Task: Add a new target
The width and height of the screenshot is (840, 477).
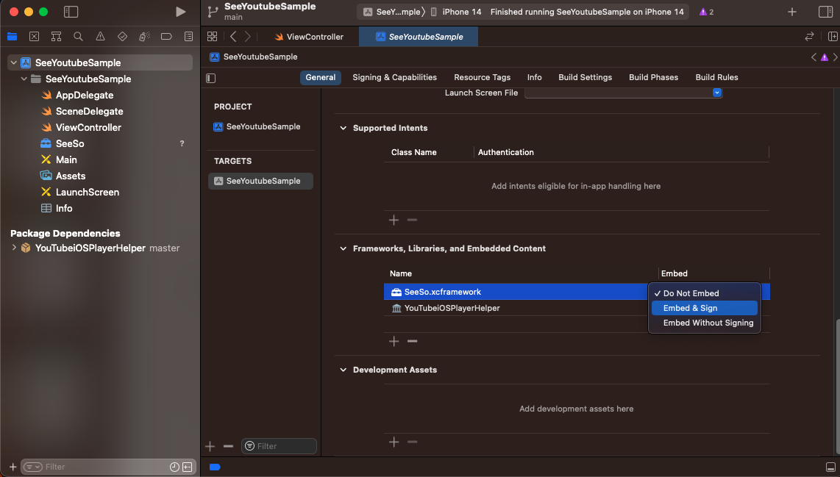Action: pos(210,446)
